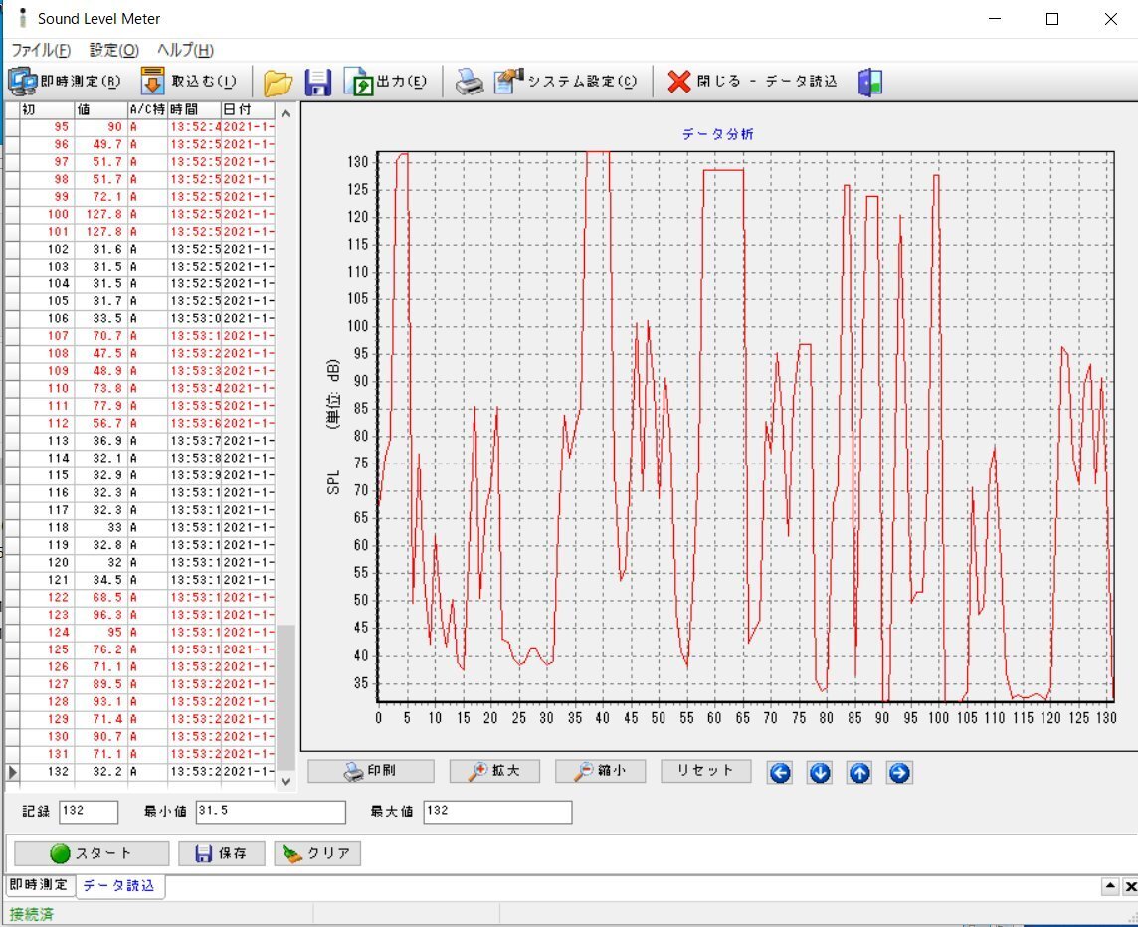Switch to the 即時測定 tab at bottom
The height and width of the screenshot is (927, 1138).
[x=39, y=885]
